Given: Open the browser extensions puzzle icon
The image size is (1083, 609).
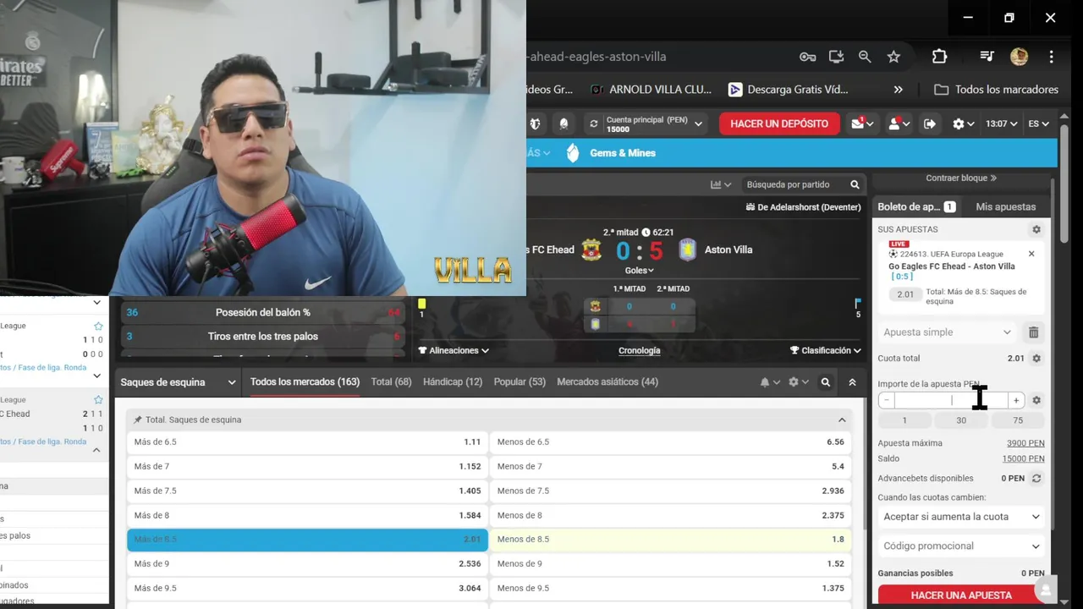Looking at the screenshot, I should coord(939,57).
